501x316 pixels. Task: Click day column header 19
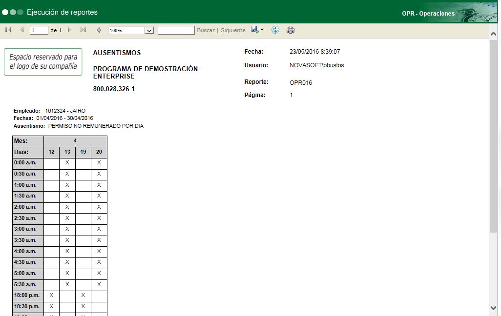(x=83, y=152)
